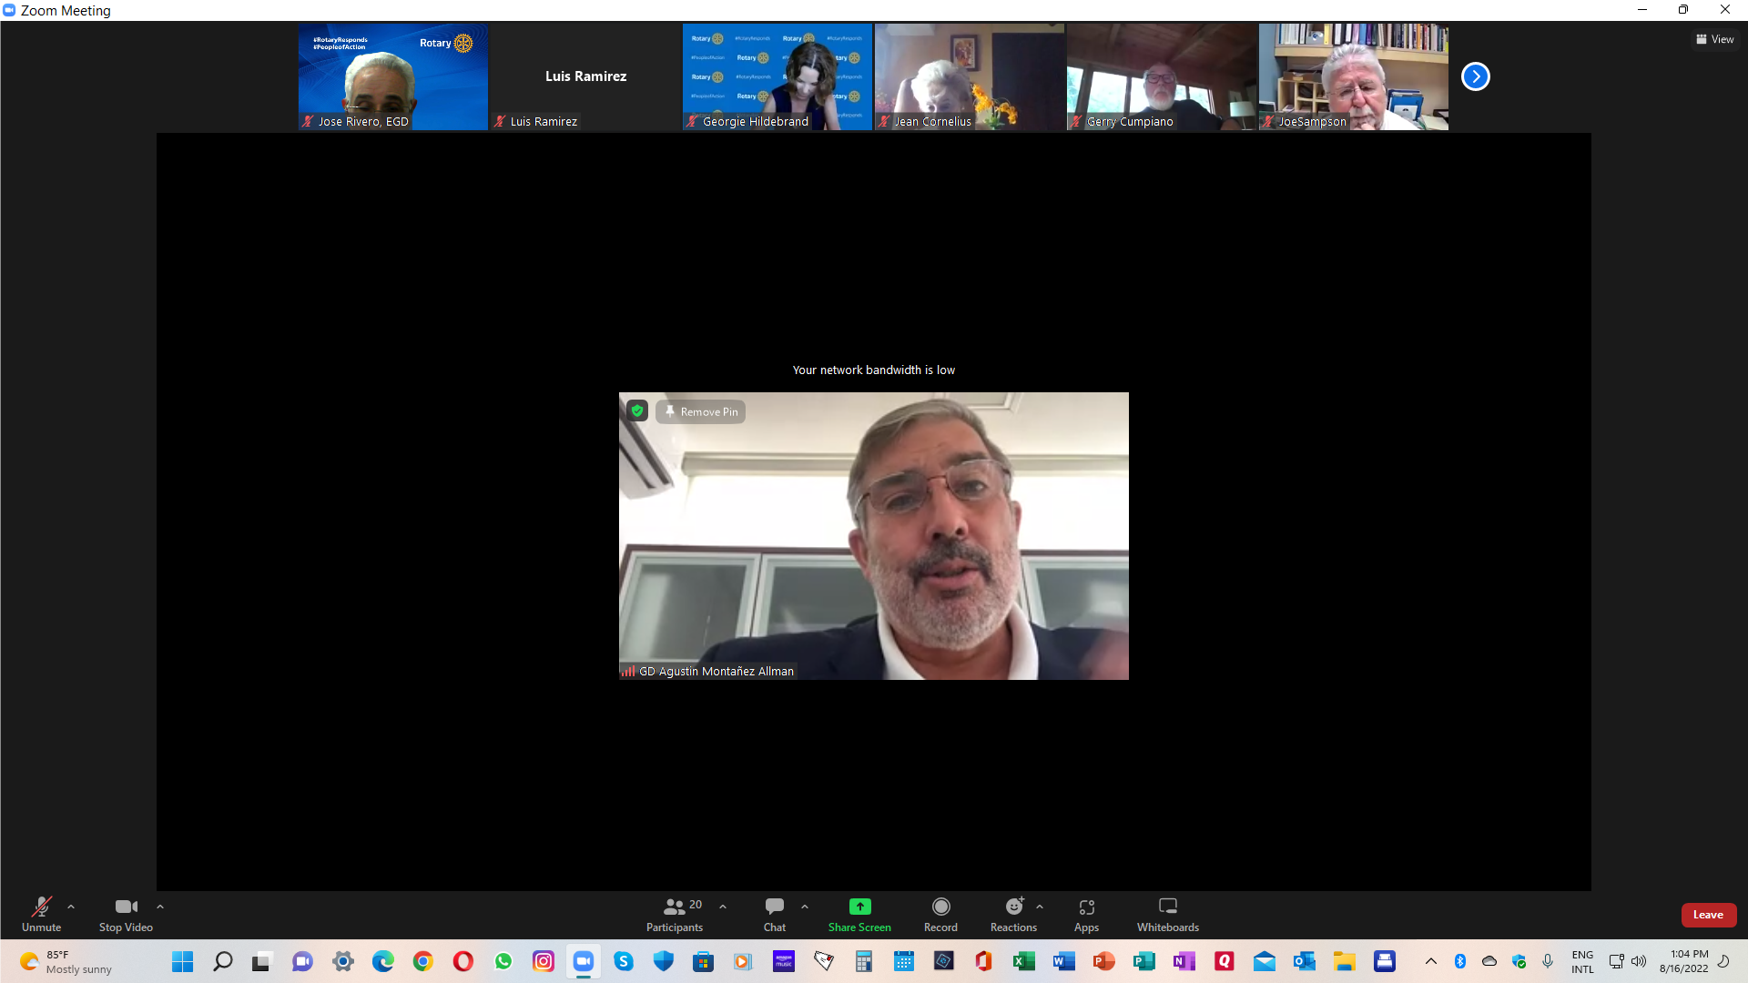Open the View layout menu
This screenshot has width=1748, height=983.
tap(1714, 39)
